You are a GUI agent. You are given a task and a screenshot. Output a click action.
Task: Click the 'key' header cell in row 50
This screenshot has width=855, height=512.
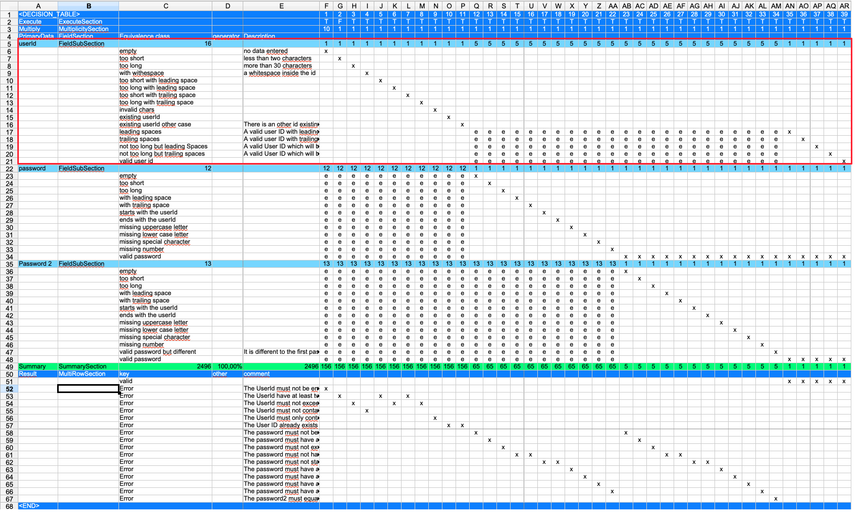click(165, 374)
